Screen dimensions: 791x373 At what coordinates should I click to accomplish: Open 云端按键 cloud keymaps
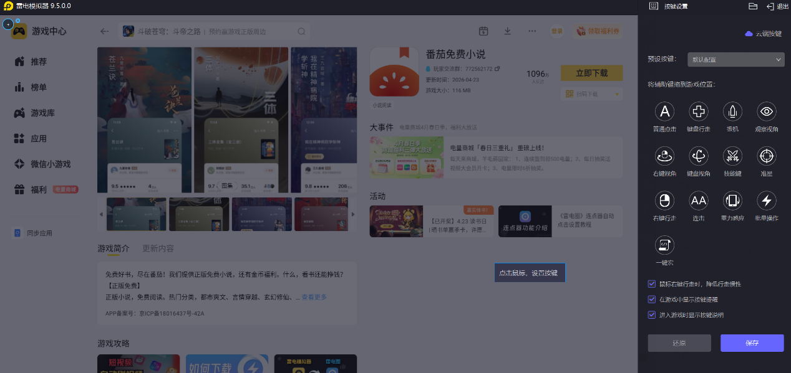point(763,34)
